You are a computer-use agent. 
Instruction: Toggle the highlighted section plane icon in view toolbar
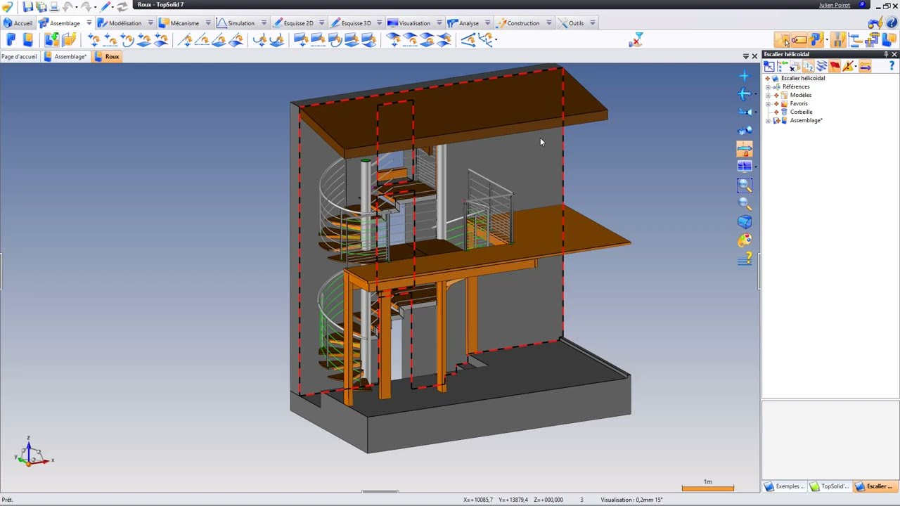point(745,148)
